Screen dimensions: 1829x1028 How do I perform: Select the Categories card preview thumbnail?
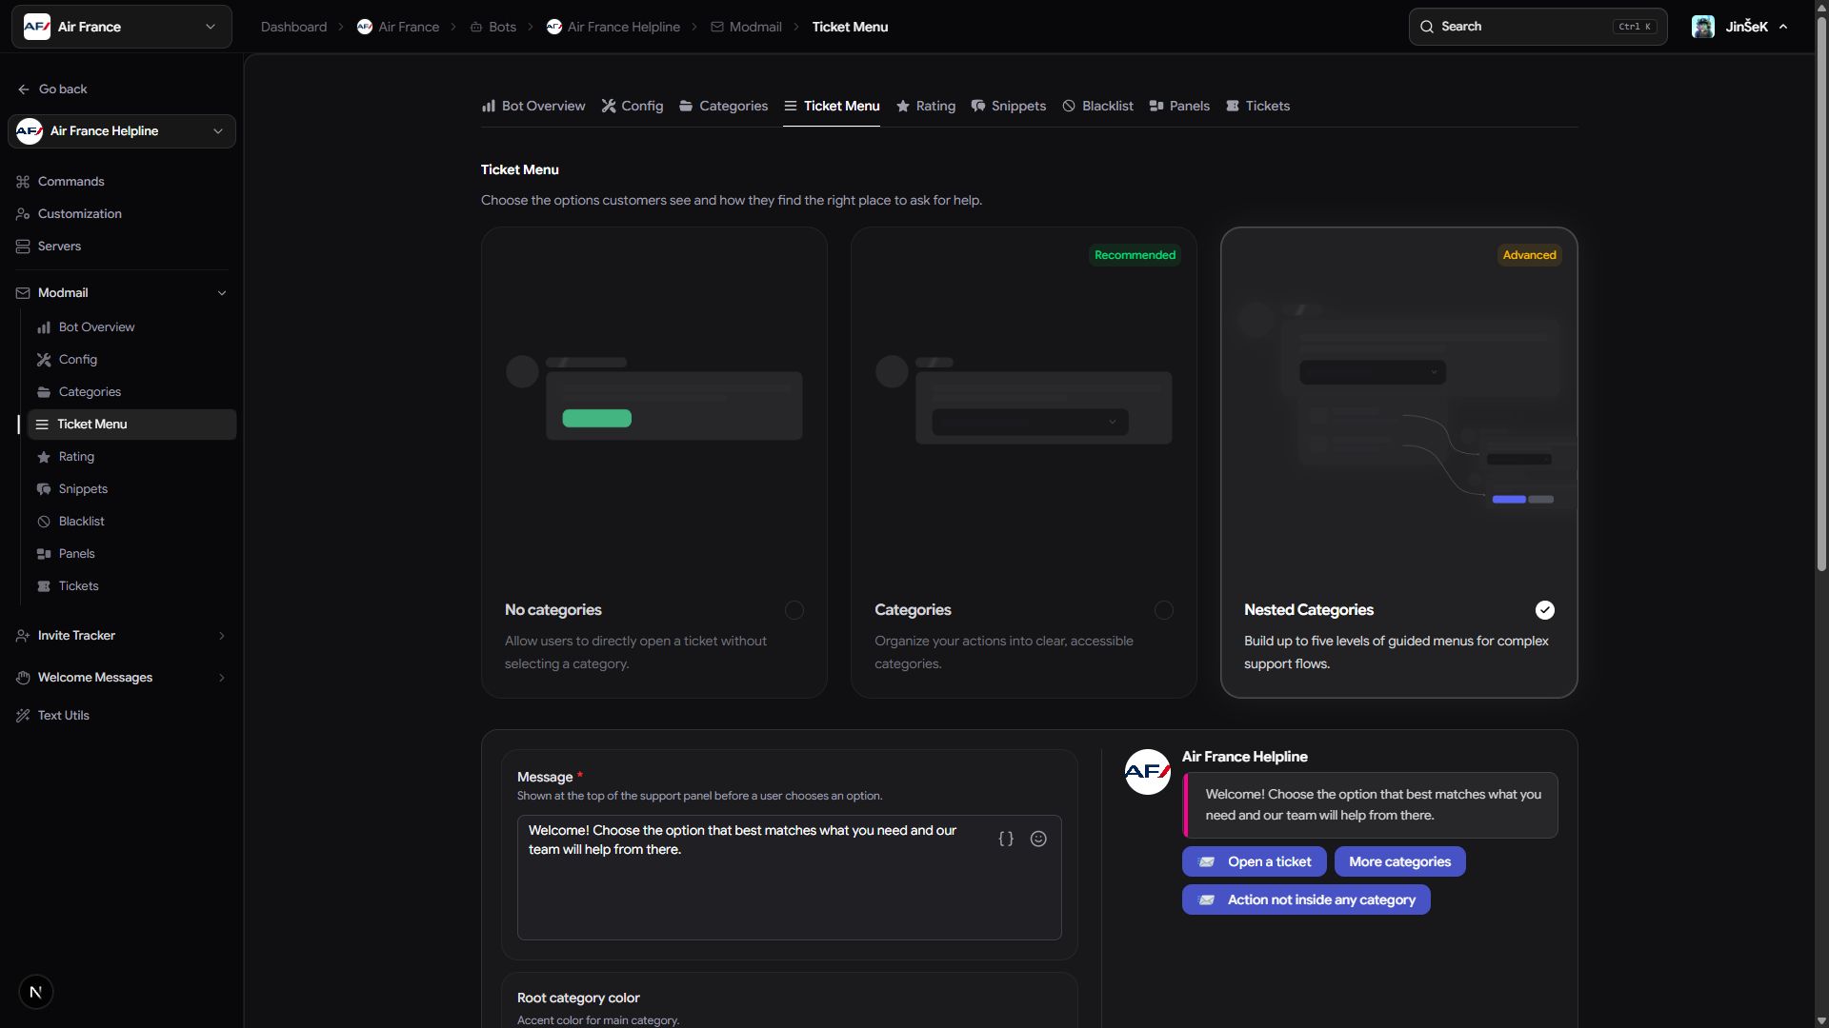click(1024, 398)
